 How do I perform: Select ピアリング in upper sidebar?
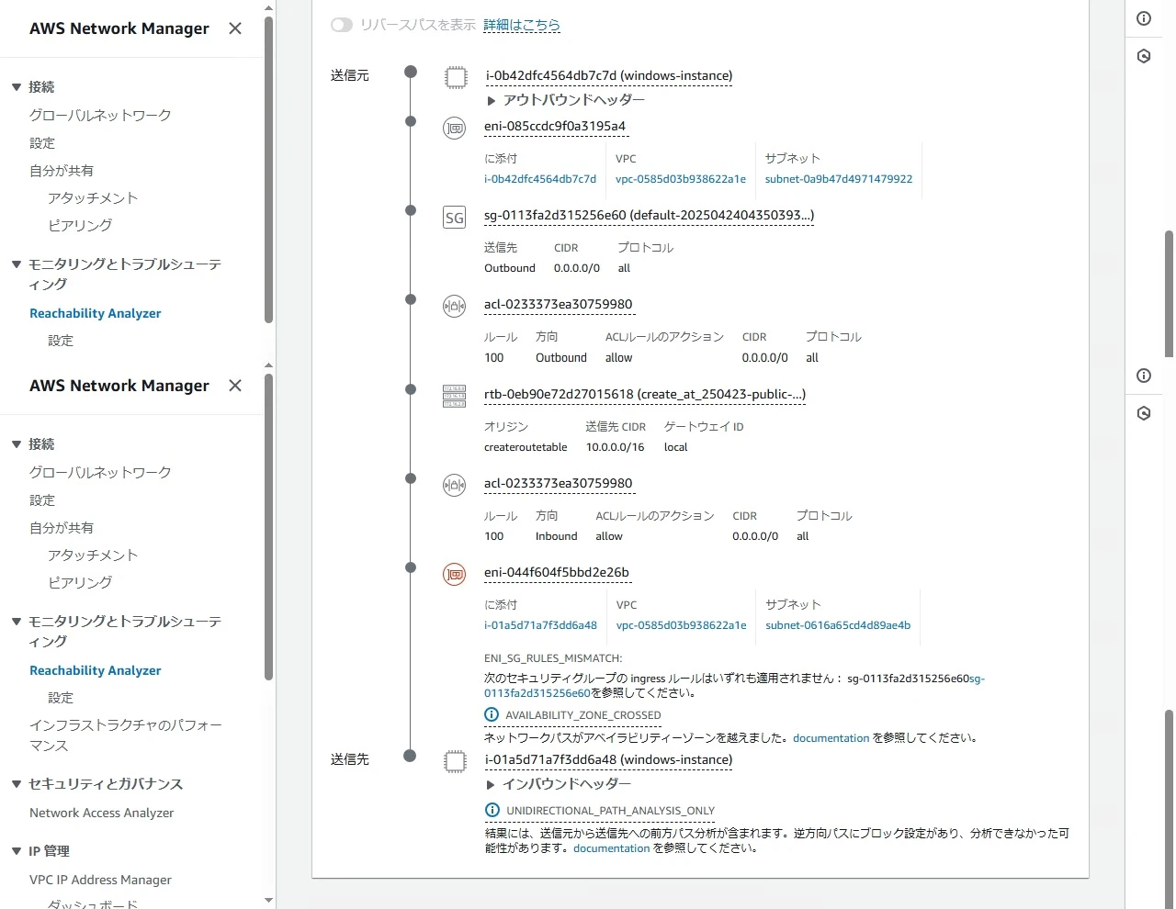[80, 226]
